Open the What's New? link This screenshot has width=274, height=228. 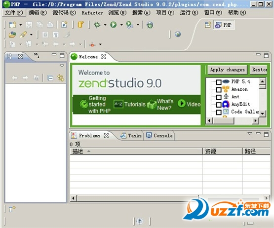[x=160, y=105]
